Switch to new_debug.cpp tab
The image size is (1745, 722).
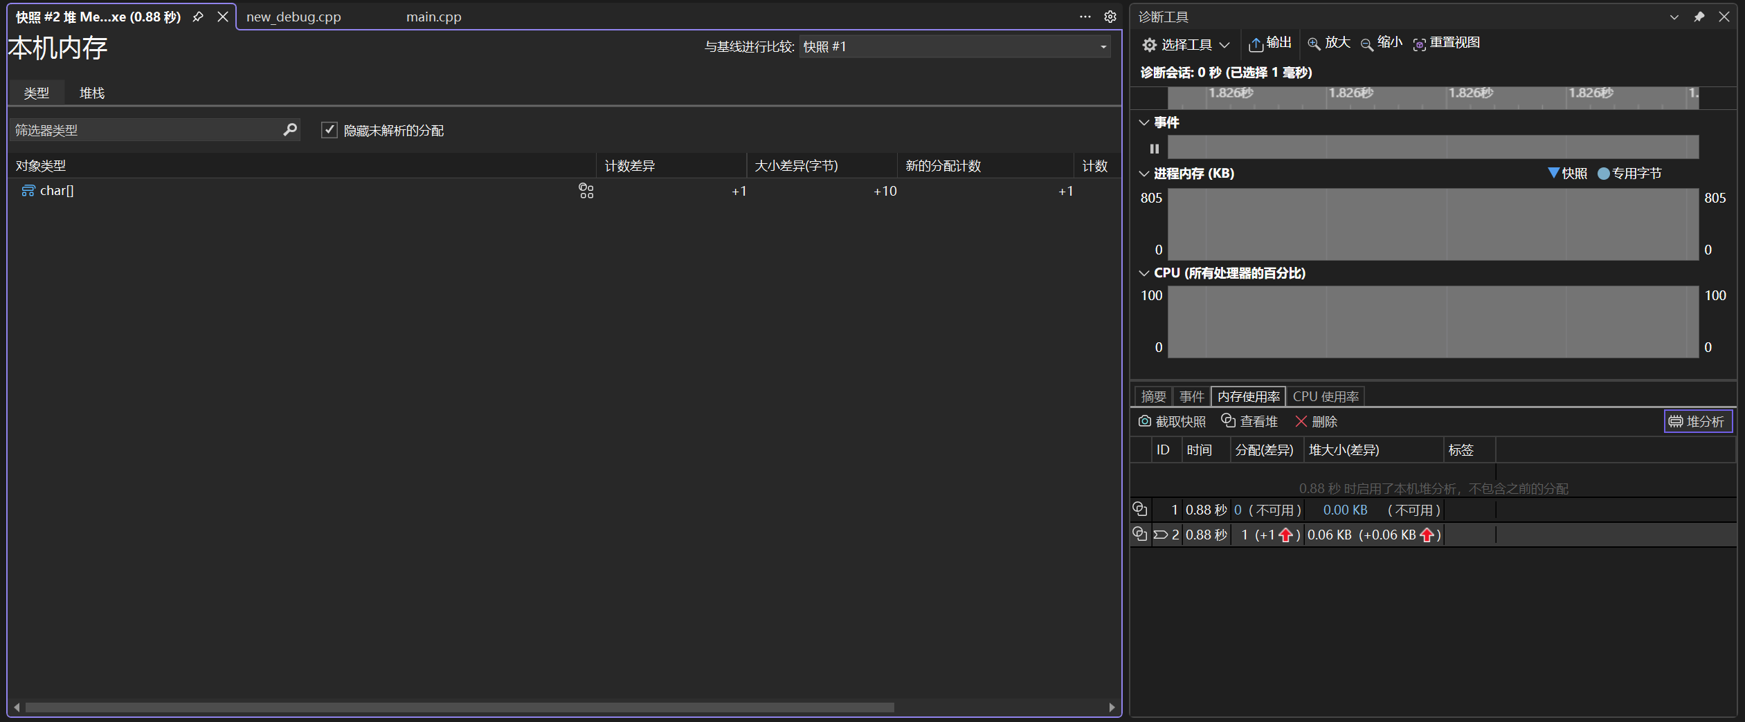click(293, 17)
